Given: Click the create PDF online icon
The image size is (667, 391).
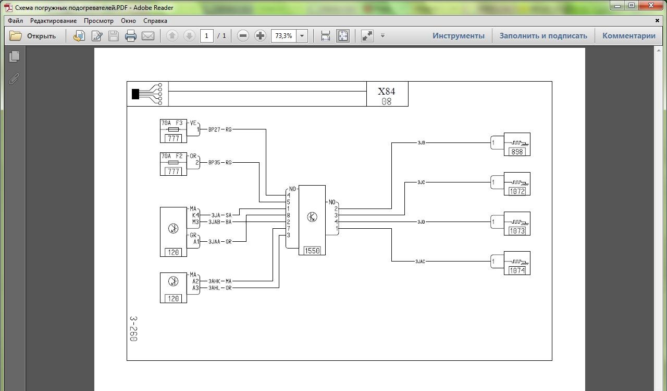Looking at the screenshot, I should click(79, 36).
